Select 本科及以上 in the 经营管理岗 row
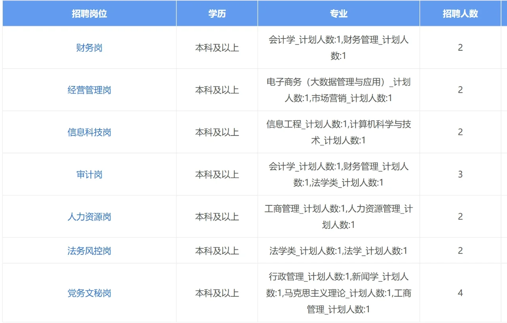Screen dimensions: 507x323 pyautogui.click(x=217, y=90)
